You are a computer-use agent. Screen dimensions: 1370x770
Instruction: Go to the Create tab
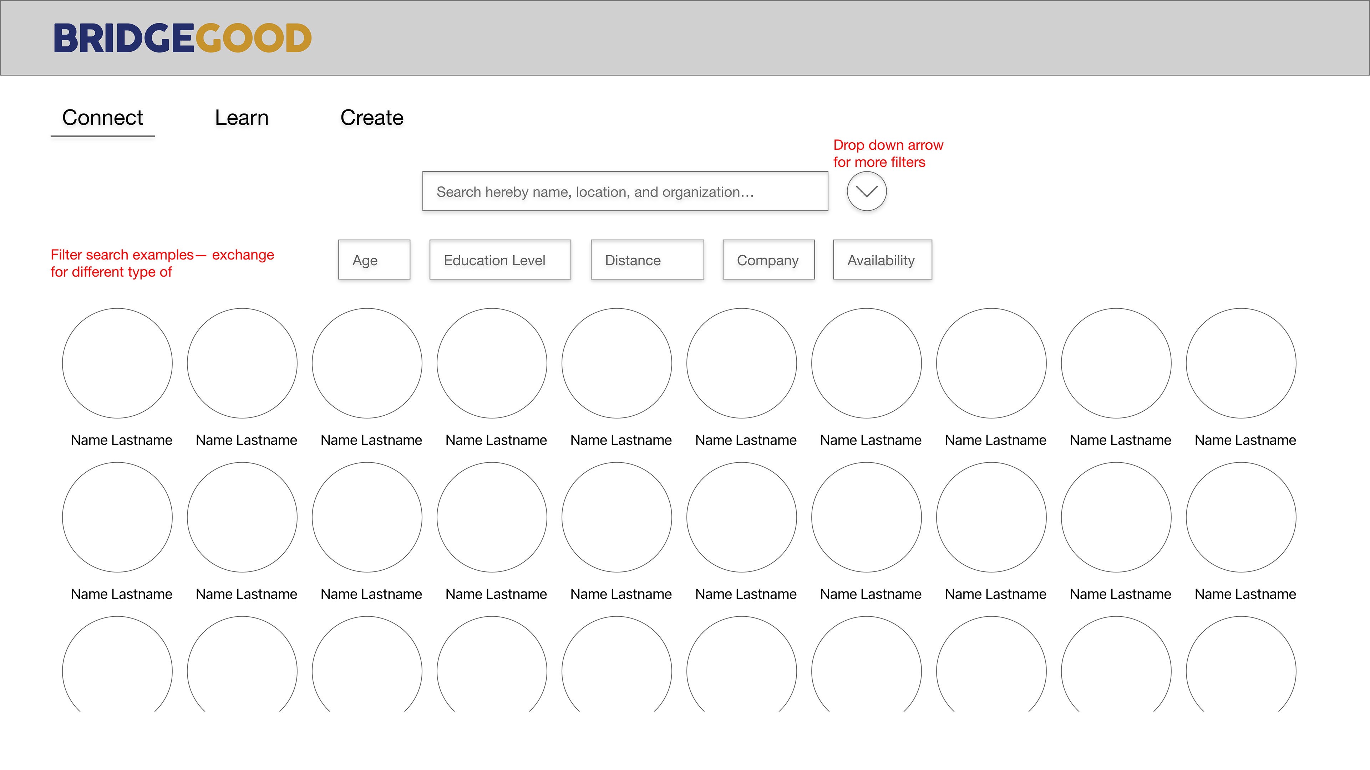[372, 117]
